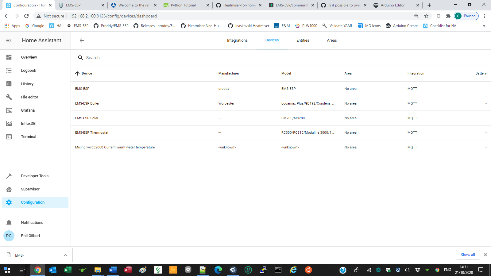Open the Areas tab

pos(332,40)
